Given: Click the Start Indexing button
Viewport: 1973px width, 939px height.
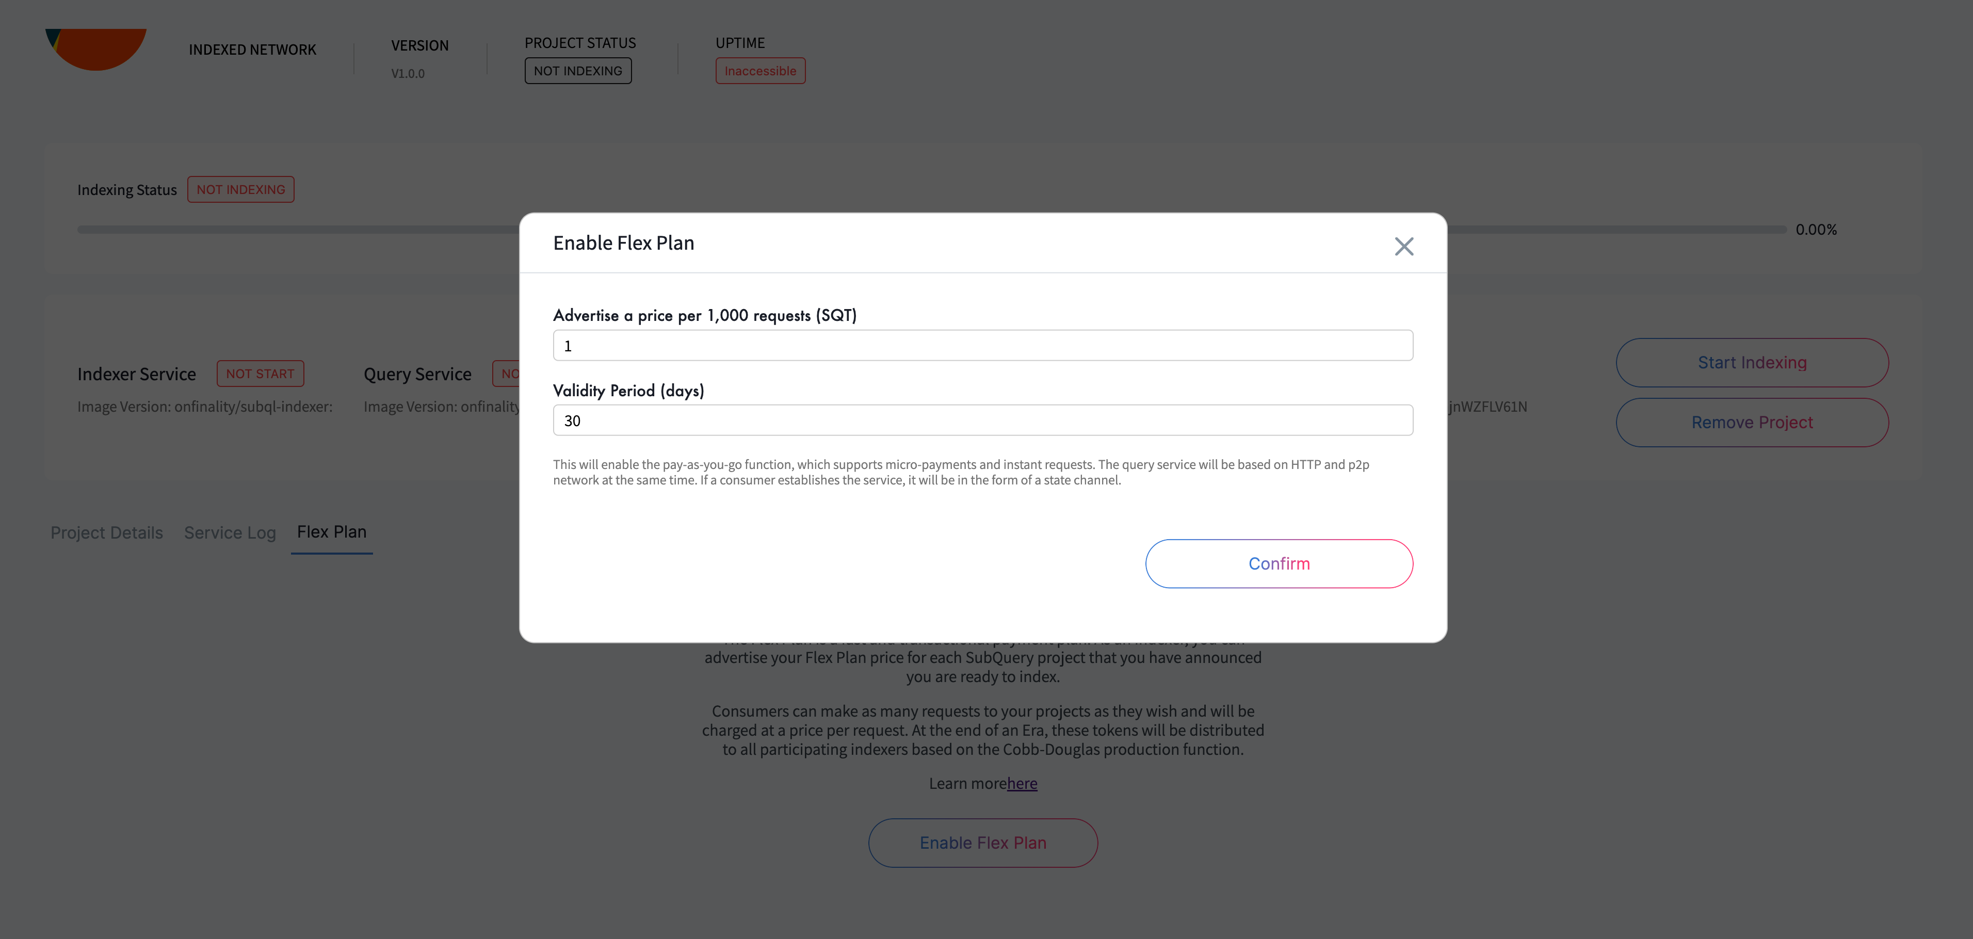Looking at the screenshot, I should click(1752, 362).
